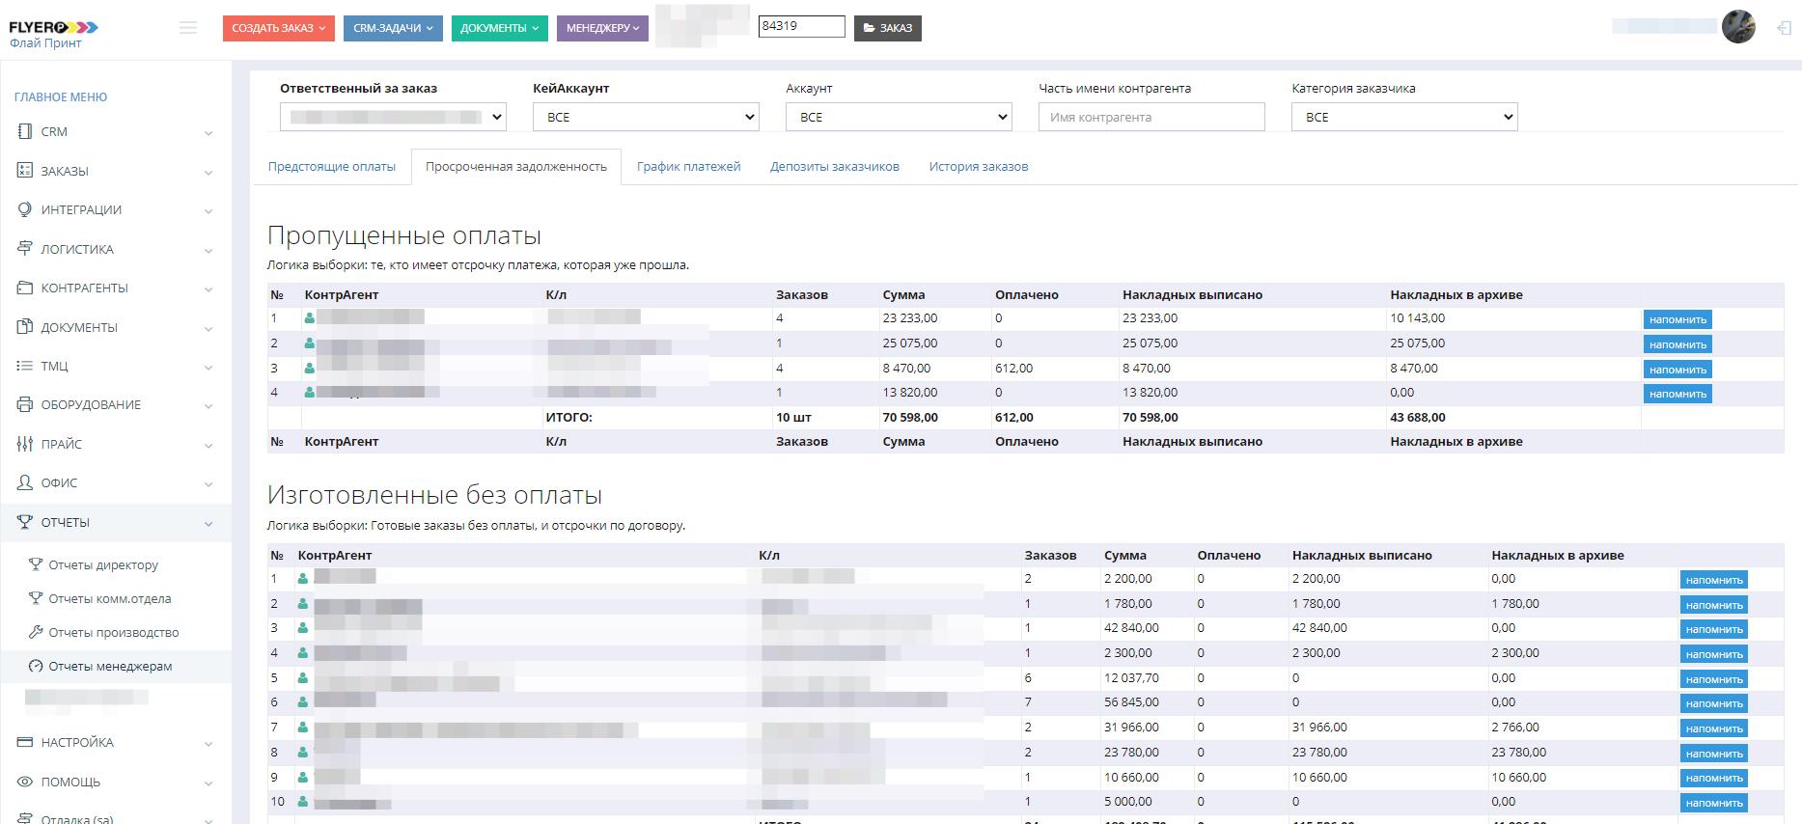
Task: Click напомнить in the 42 840,00 row
Action: [x=1714, y=629]
